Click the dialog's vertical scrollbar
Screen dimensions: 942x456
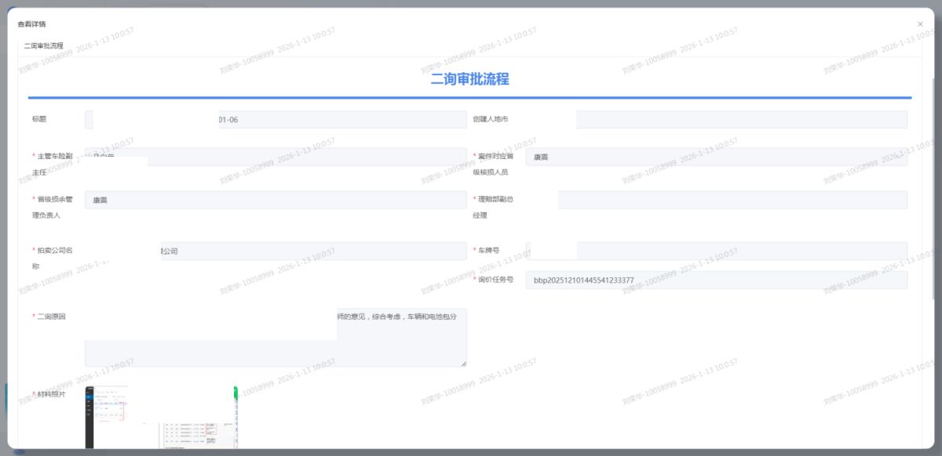(932, 188)
